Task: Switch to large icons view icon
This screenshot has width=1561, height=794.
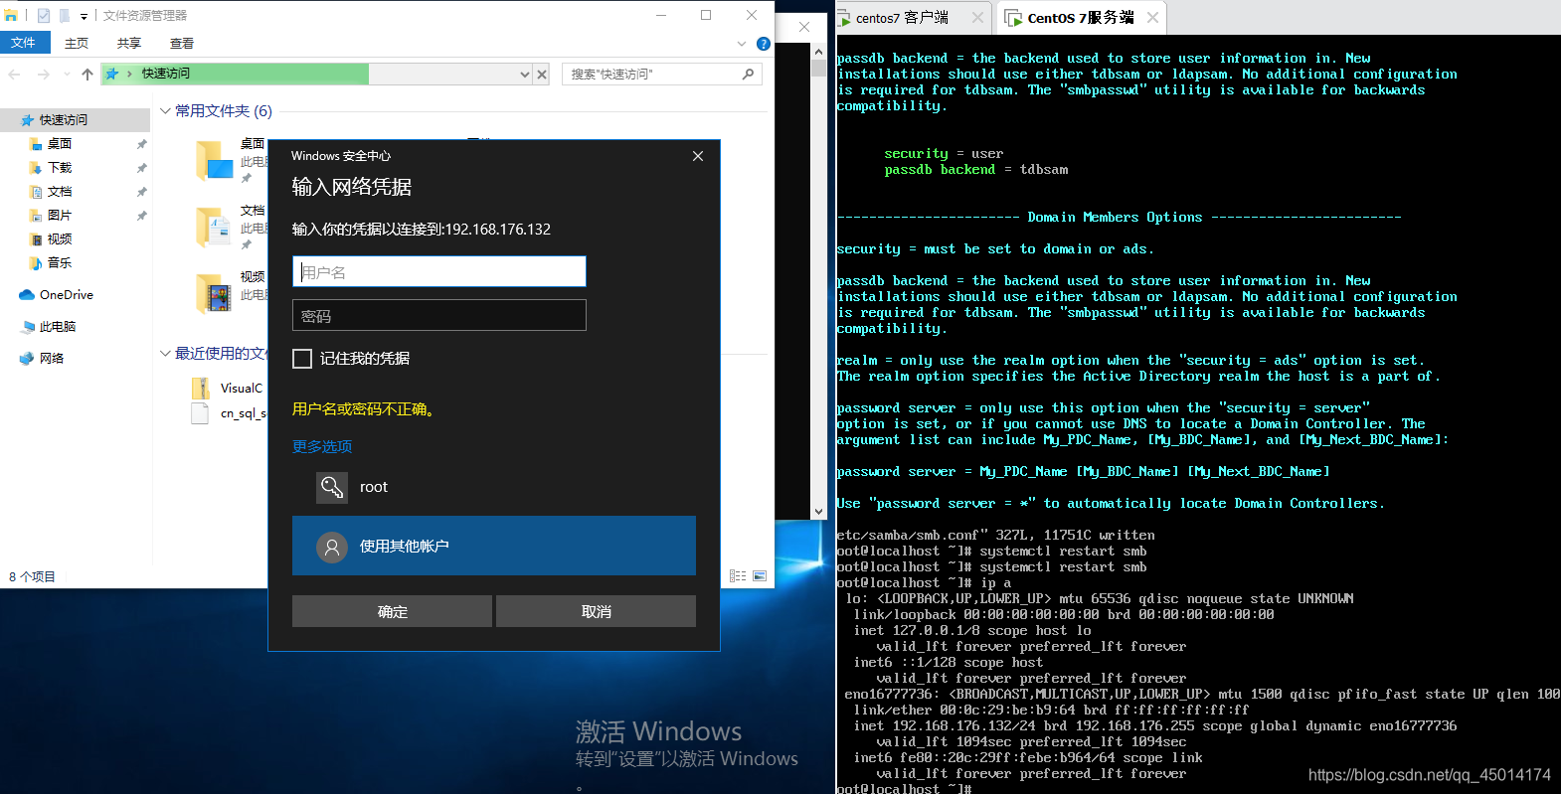Action: tap(760, 576)
